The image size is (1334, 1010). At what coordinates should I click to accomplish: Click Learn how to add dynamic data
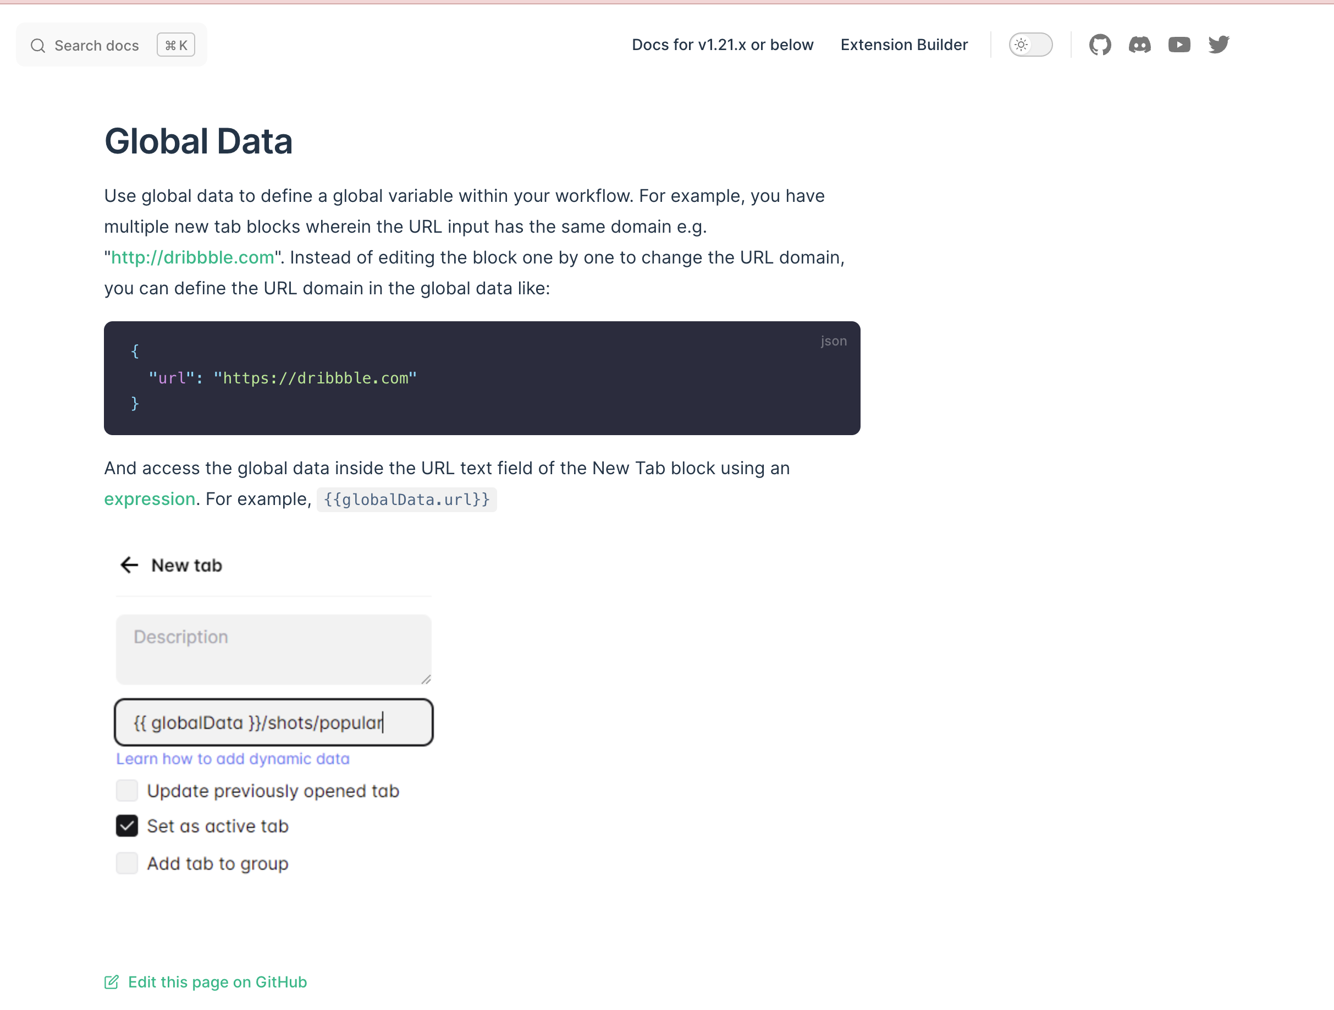tap(233, 759)
